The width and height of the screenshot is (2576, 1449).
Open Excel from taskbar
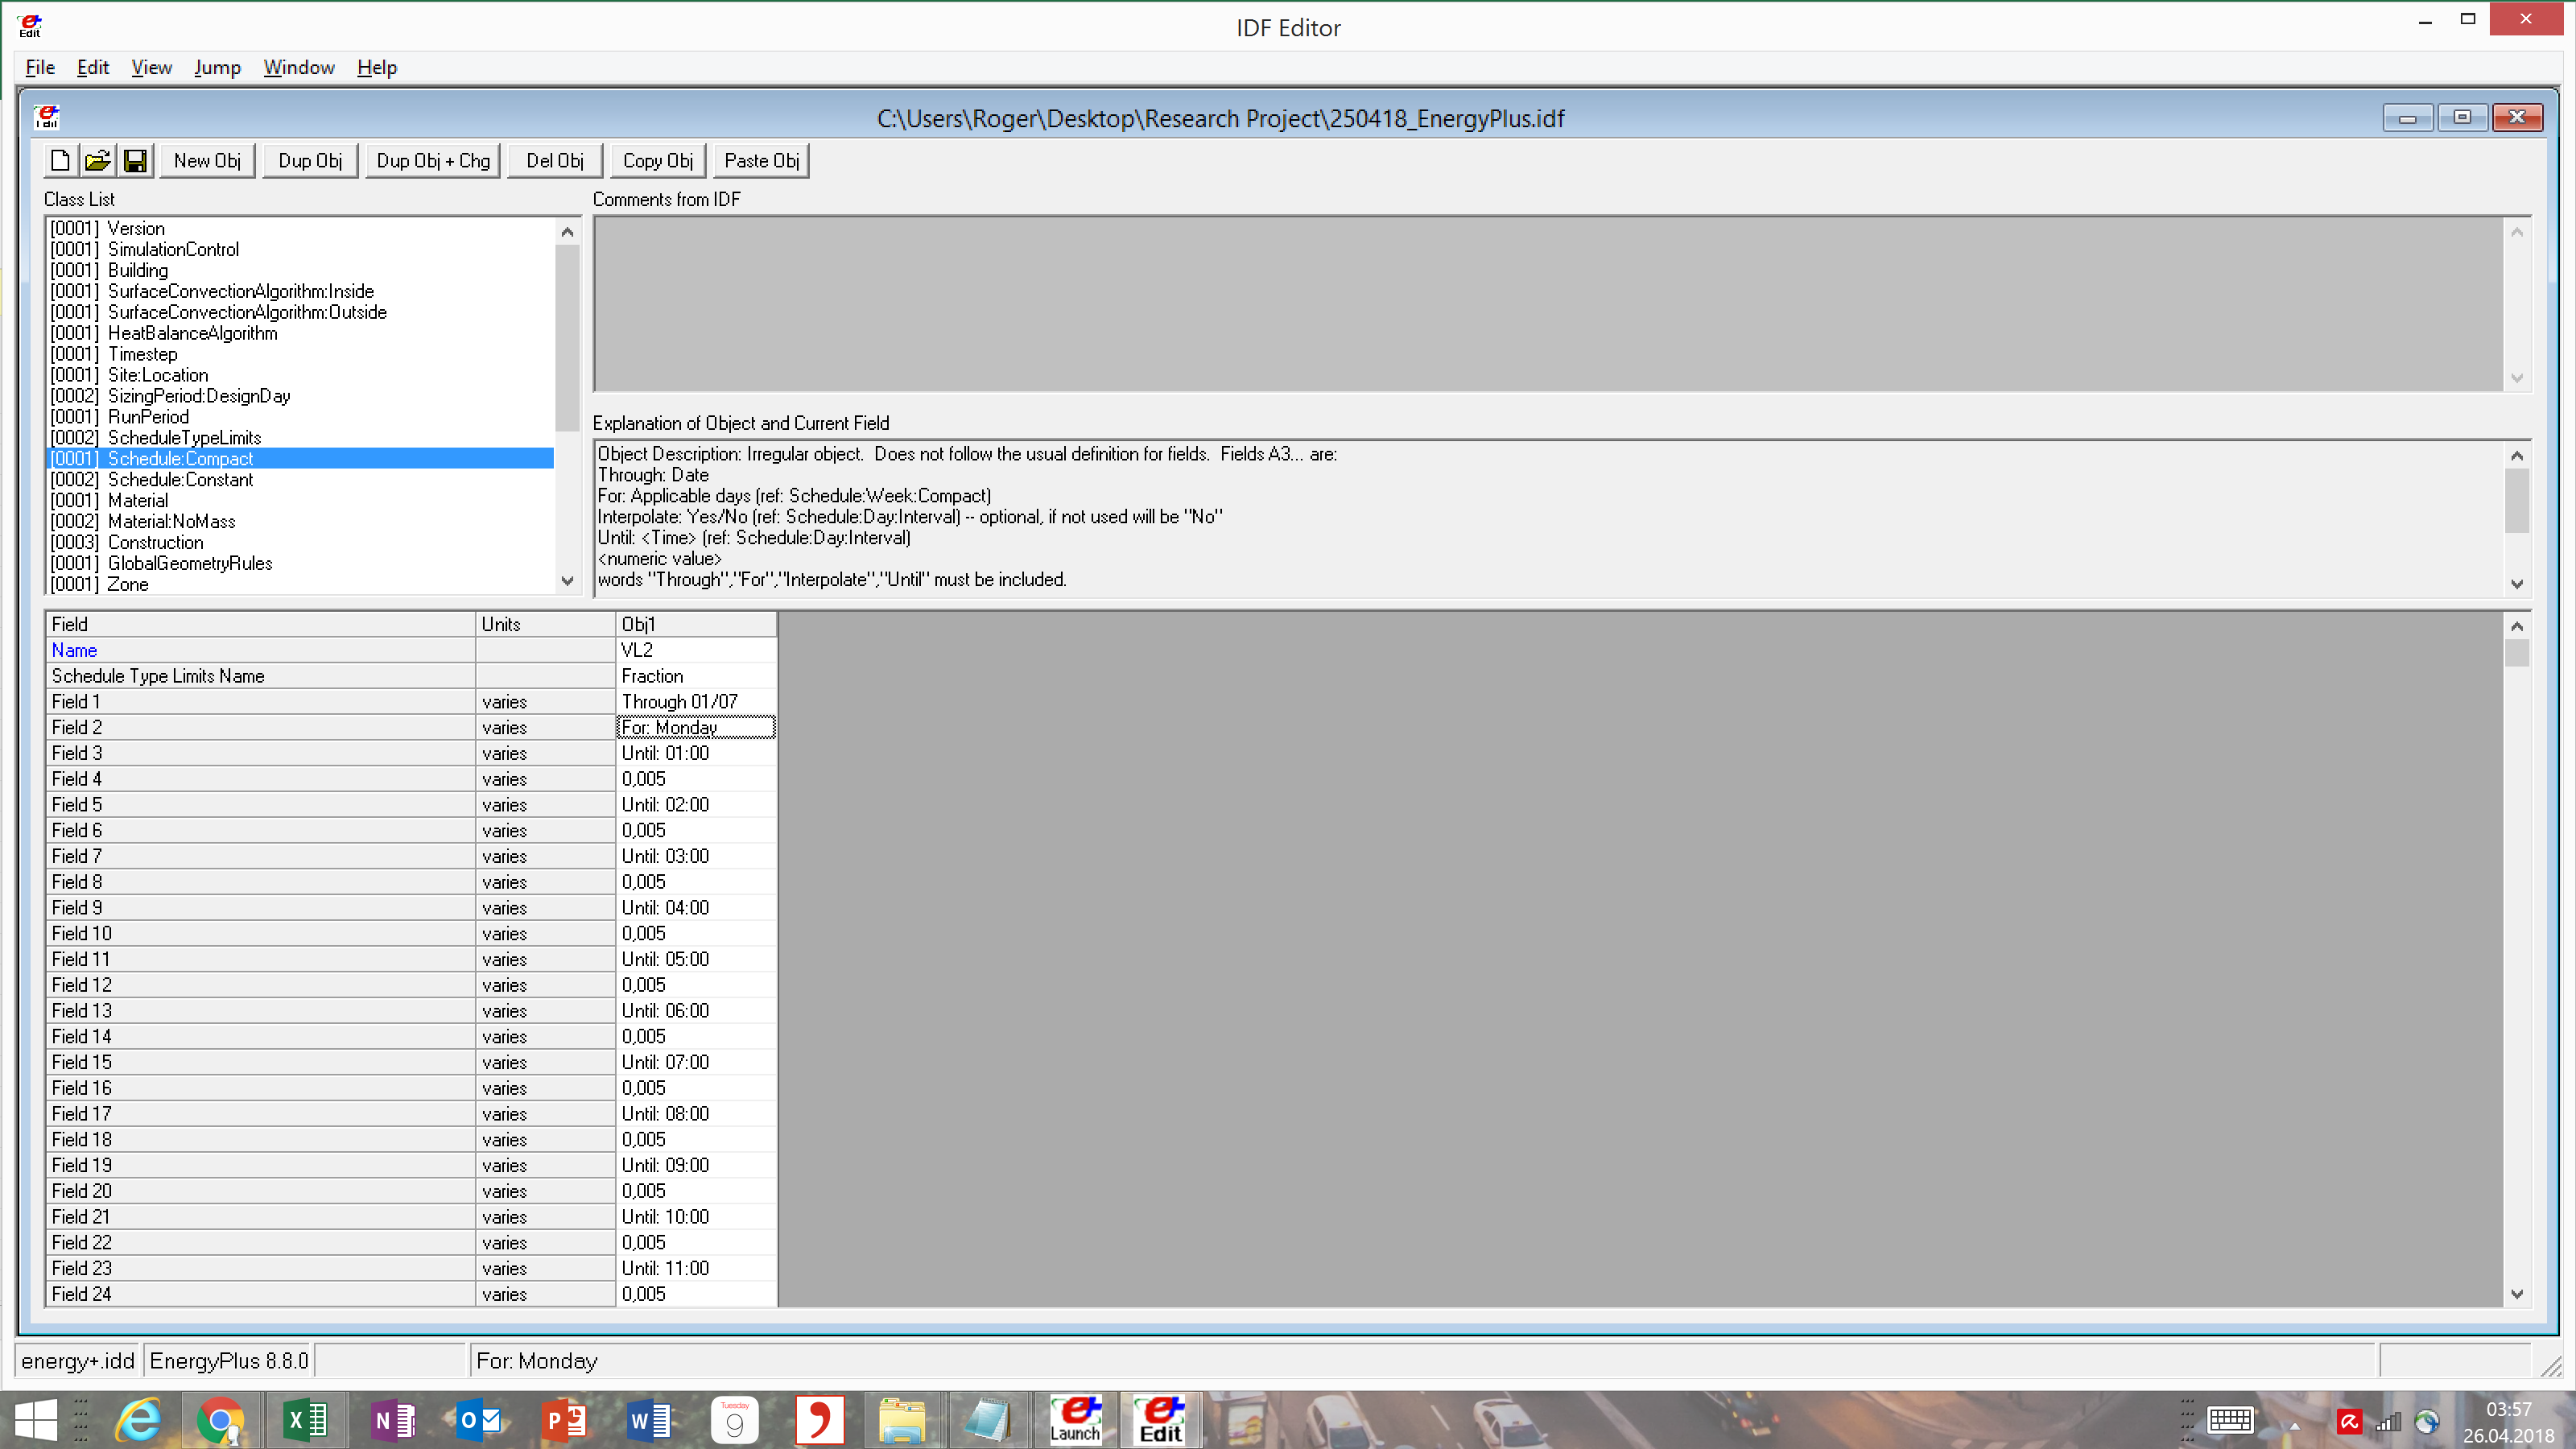305,1420
